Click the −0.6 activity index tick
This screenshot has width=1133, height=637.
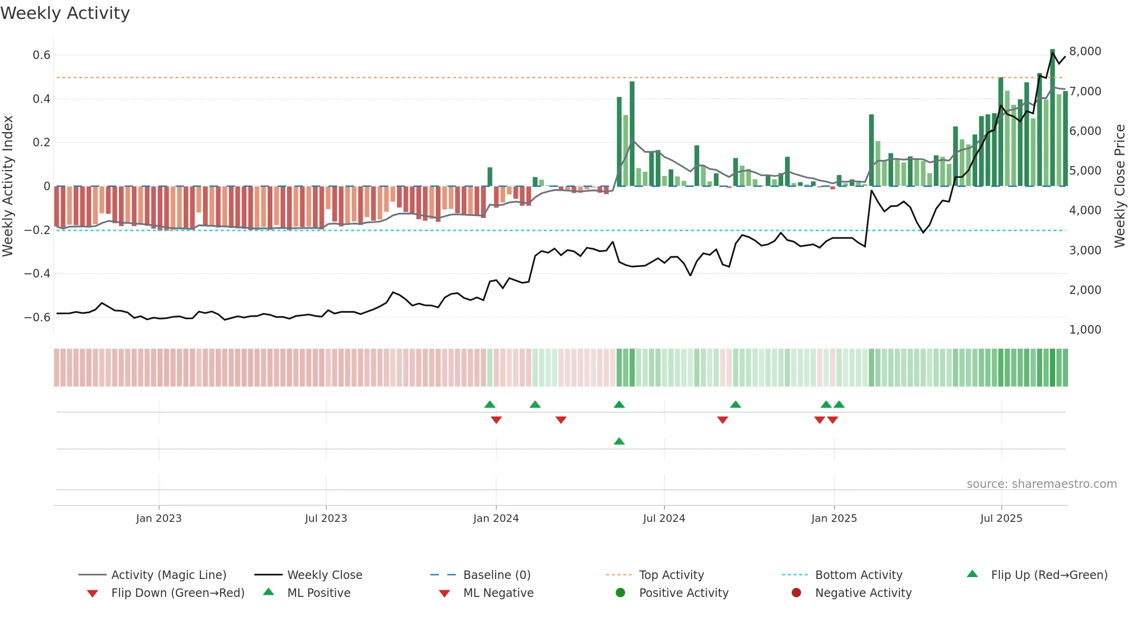[37, 317]
